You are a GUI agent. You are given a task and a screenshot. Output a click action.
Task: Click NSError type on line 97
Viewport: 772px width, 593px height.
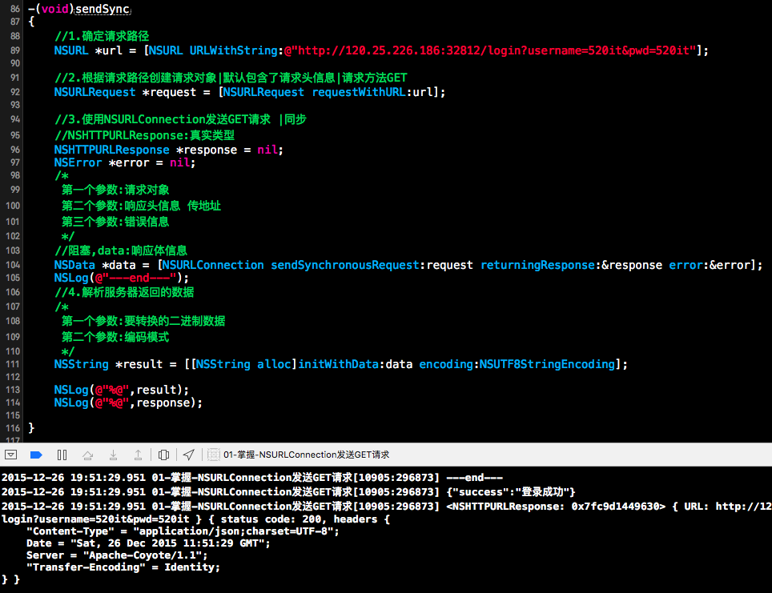[78, 163]
